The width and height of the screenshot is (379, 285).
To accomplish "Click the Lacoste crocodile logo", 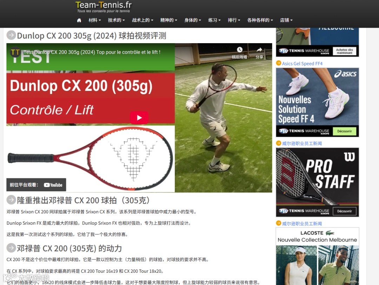I will (x=330, y=233).
